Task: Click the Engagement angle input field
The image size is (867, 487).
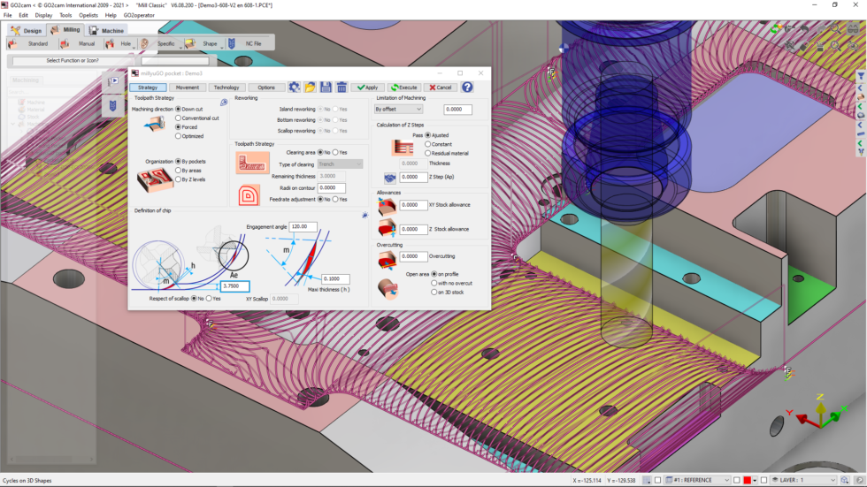Action: 303,227
